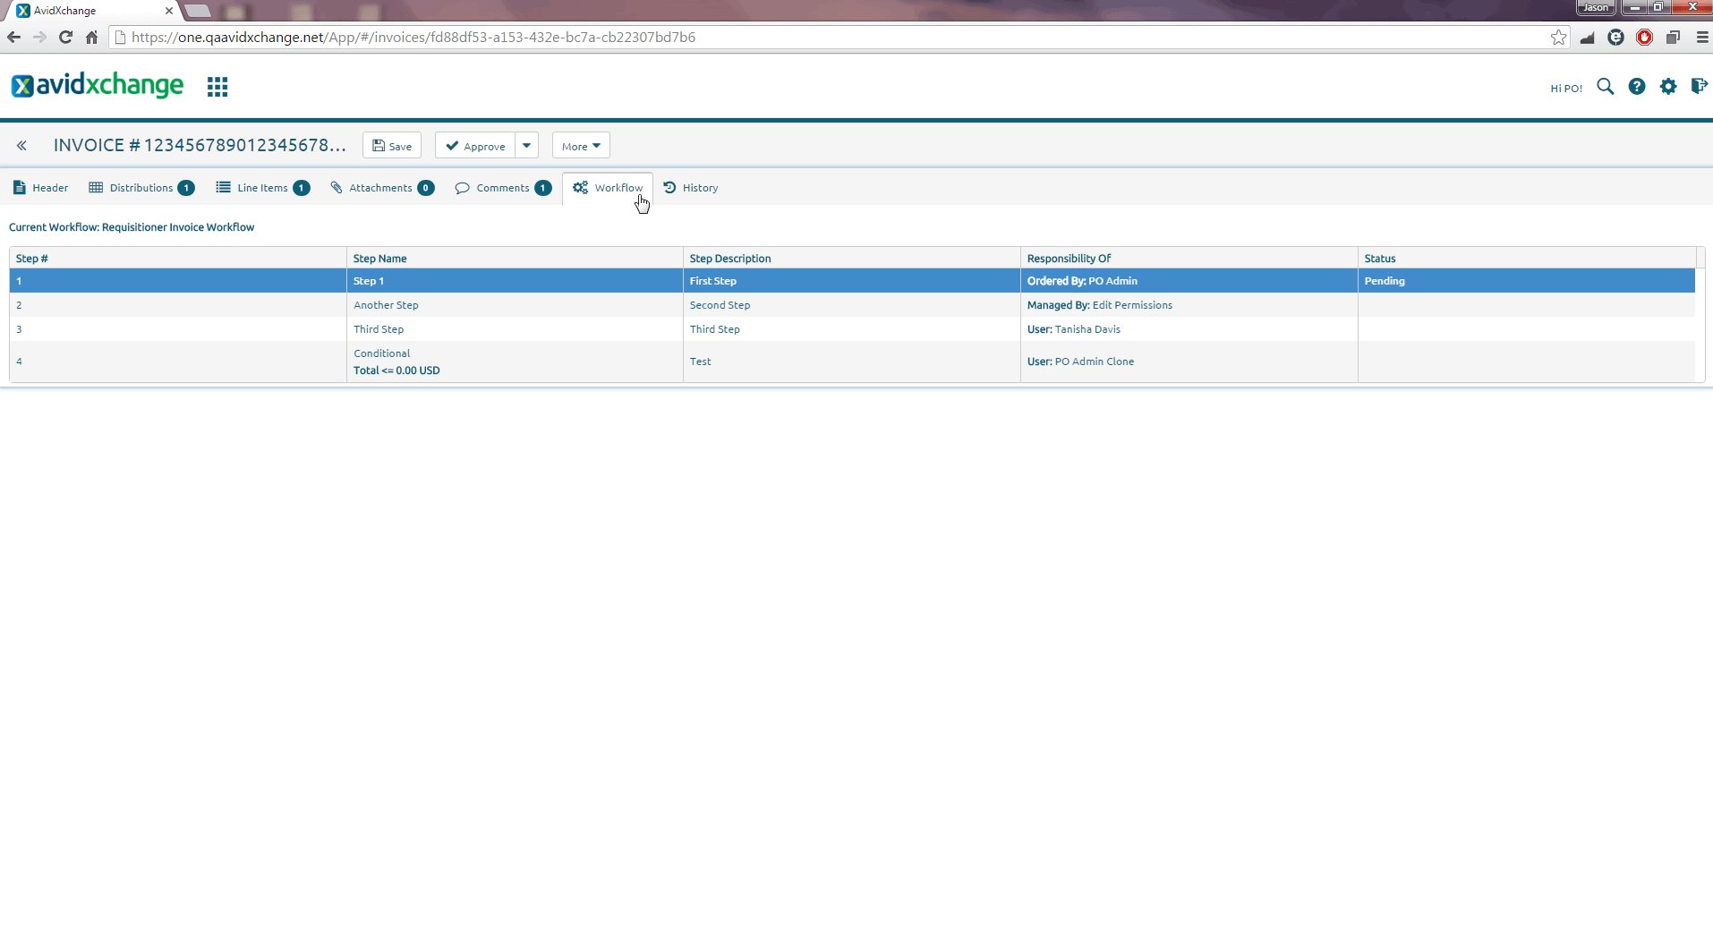Click the 'Third Step' name cell in row 3
This screenshot has height=927, width=1713.
(515, 329)
